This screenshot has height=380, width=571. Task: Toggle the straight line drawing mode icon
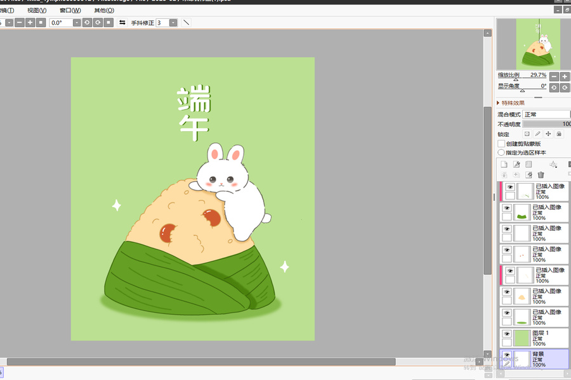186,23
